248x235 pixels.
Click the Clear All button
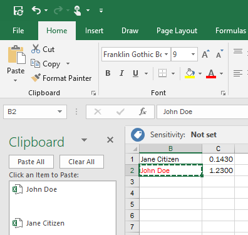coord(81,162)
